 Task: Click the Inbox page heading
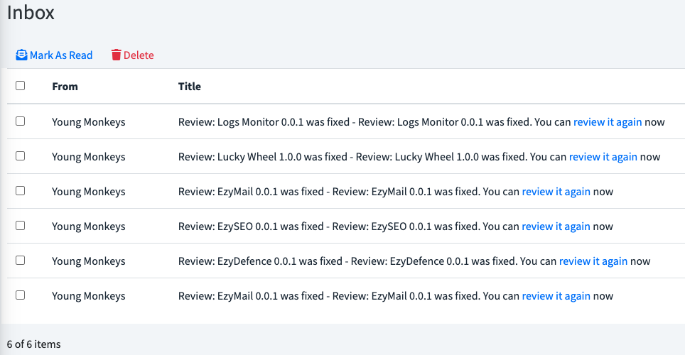pos(31,13)
